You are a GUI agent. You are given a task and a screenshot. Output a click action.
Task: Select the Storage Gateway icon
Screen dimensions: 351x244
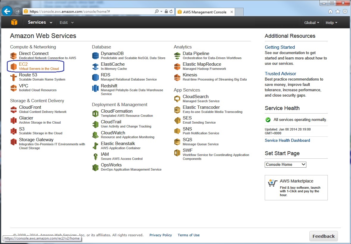14,142
